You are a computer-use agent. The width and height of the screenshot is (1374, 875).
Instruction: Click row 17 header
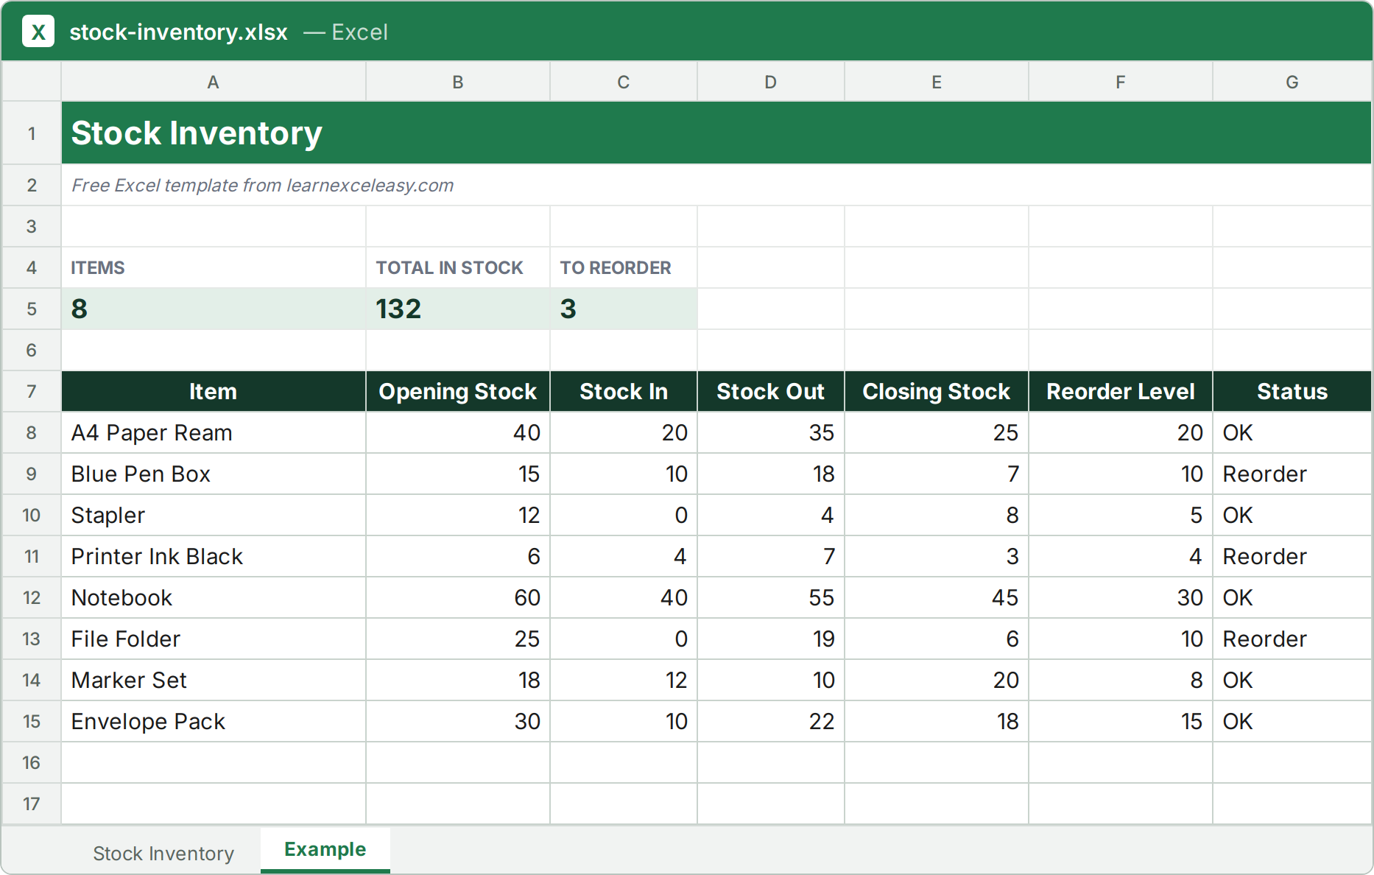pos(32,804)
